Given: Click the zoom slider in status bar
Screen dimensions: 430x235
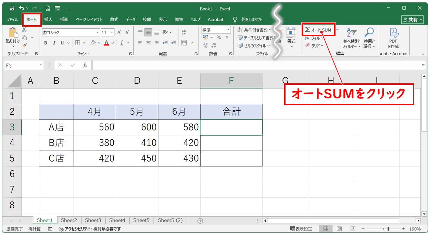Looking at the screenshot, I should (x=388, y=229).
